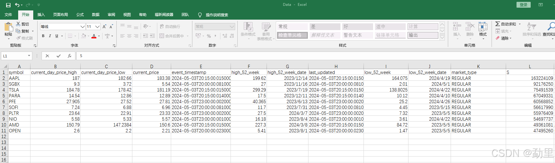Open Format as Table (套用表格格式)

coord(266,31)
